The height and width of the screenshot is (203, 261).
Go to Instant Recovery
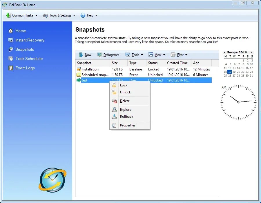[30, 40]
